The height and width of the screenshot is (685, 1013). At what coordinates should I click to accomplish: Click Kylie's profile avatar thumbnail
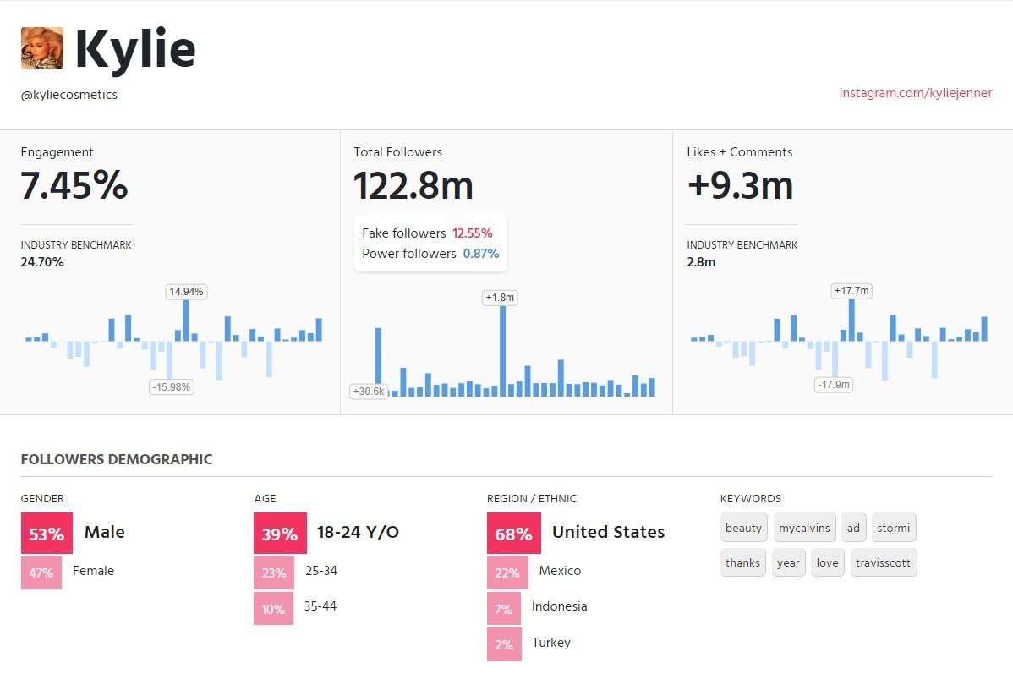(42, 48)
